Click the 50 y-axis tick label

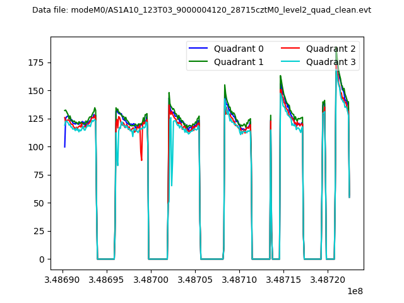(x=39, y=203)
